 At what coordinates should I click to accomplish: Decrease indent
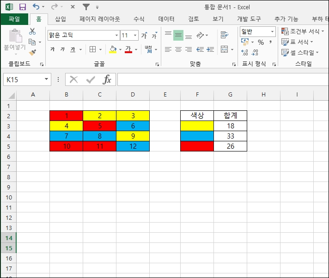click(200, 49)
